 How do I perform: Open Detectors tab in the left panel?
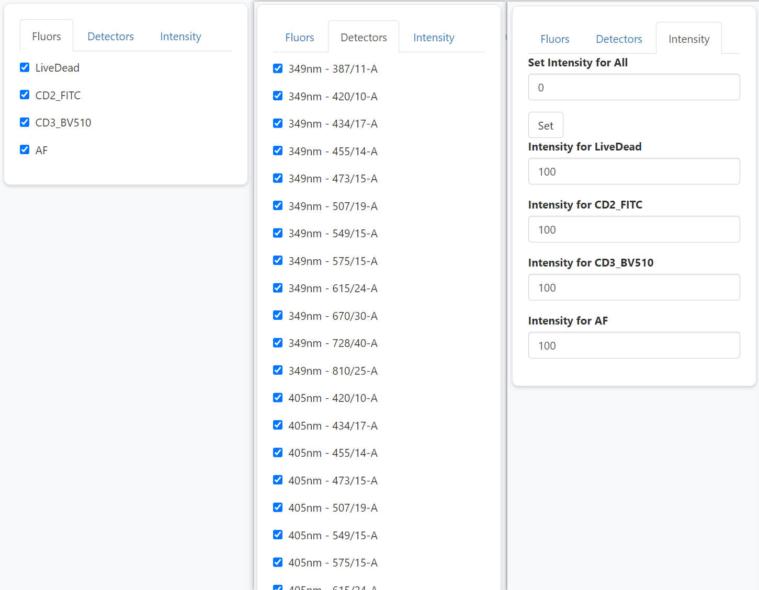110,37
